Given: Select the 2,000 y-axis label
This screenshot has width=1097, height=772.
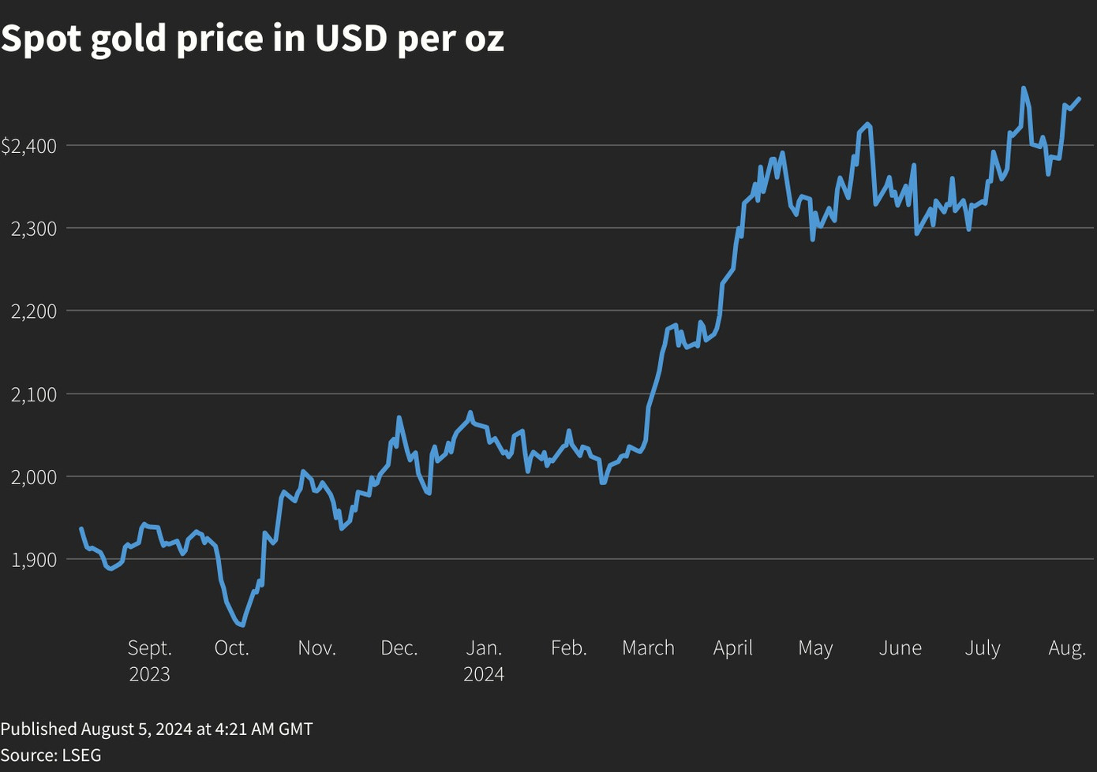Looking at the screenshot, I should point(33,477).
